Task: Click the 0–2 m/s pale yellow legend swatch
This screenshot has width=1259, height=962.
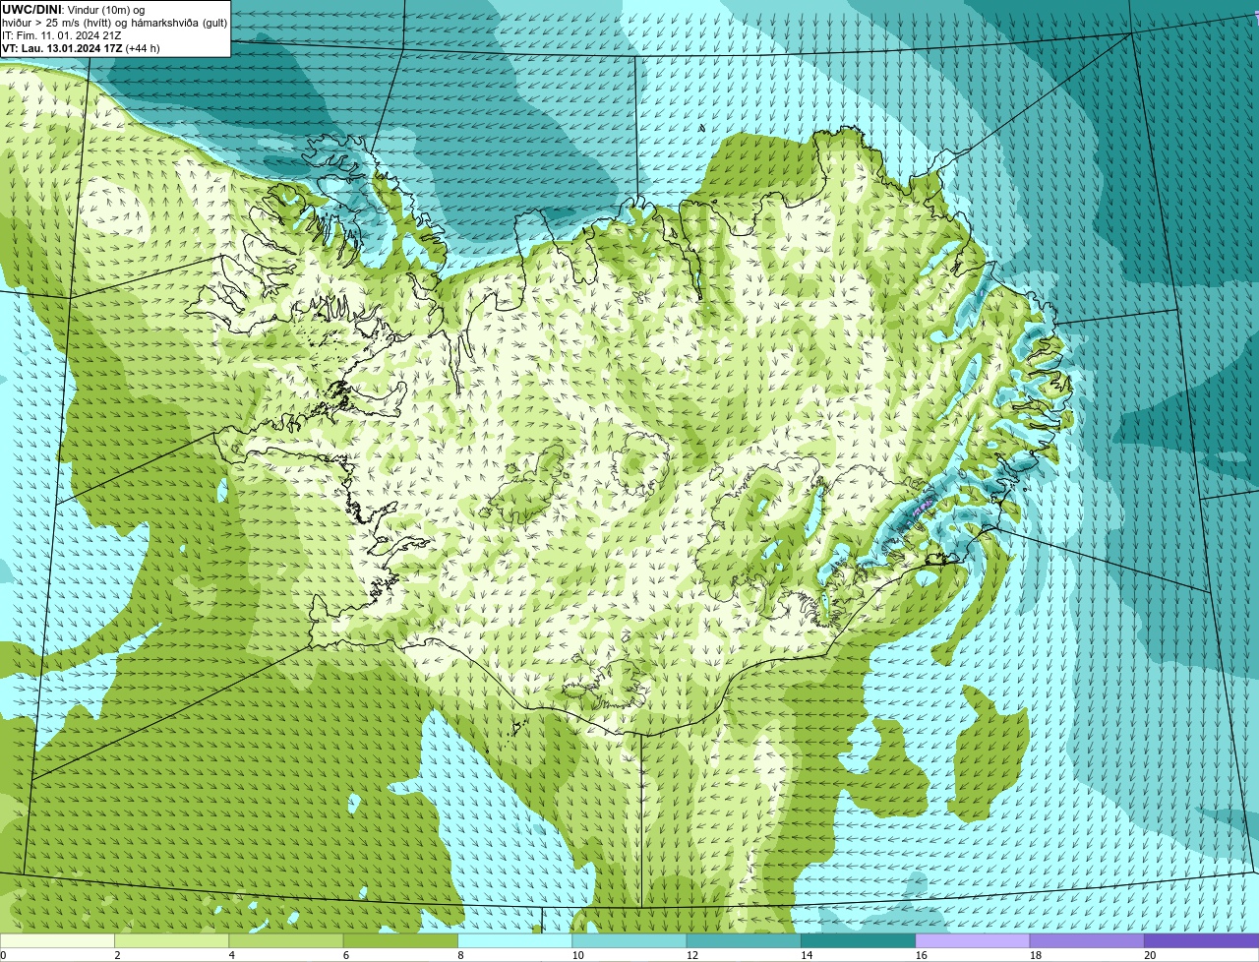Action: 57,940
